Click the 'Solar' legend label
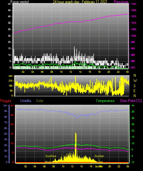Screen dimensions: 143x171 coord(40,101)
